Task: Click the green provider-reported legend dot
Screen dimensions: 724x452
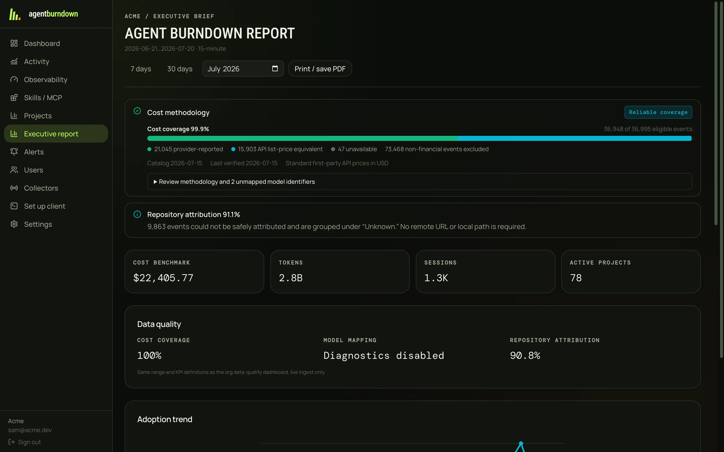Action: click(149, 149)
